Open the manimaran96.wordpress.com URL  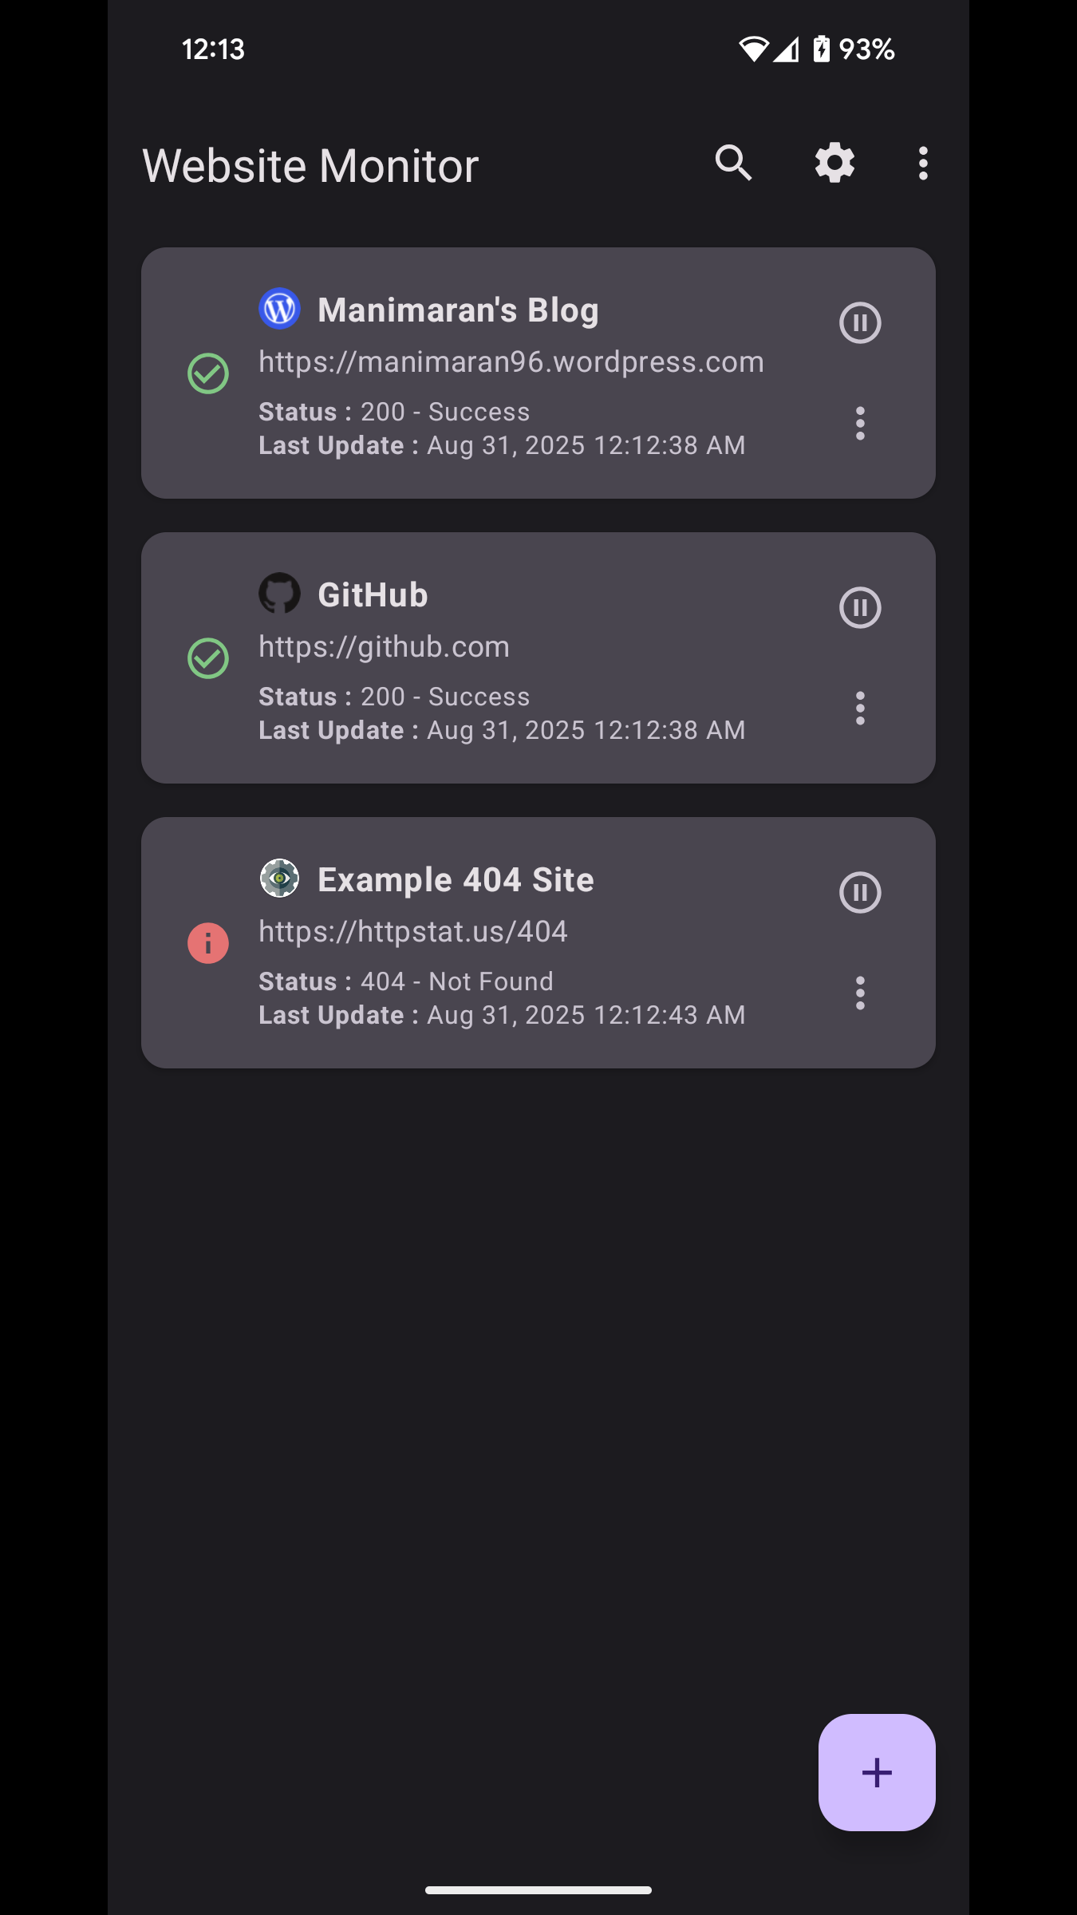(x=511, y=362)
